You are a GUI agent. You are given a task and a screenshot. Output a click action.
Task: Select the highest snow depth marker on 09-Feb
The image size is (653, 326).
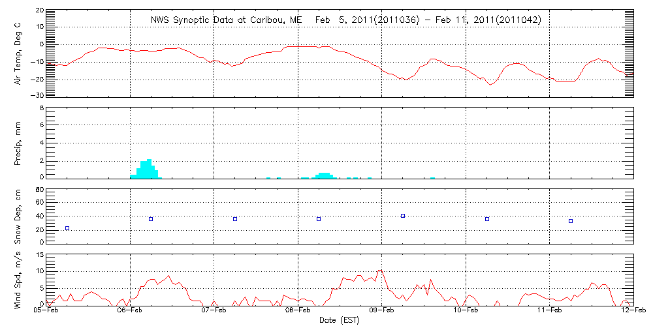tap(403, 216)
